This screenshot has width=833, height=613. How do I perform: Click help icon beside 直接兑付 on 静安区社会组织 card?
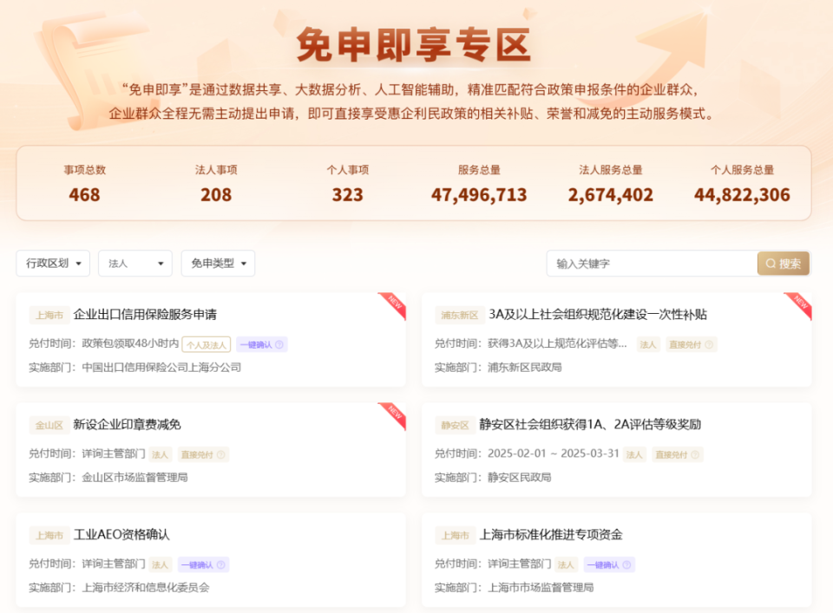tap(695, 454)
